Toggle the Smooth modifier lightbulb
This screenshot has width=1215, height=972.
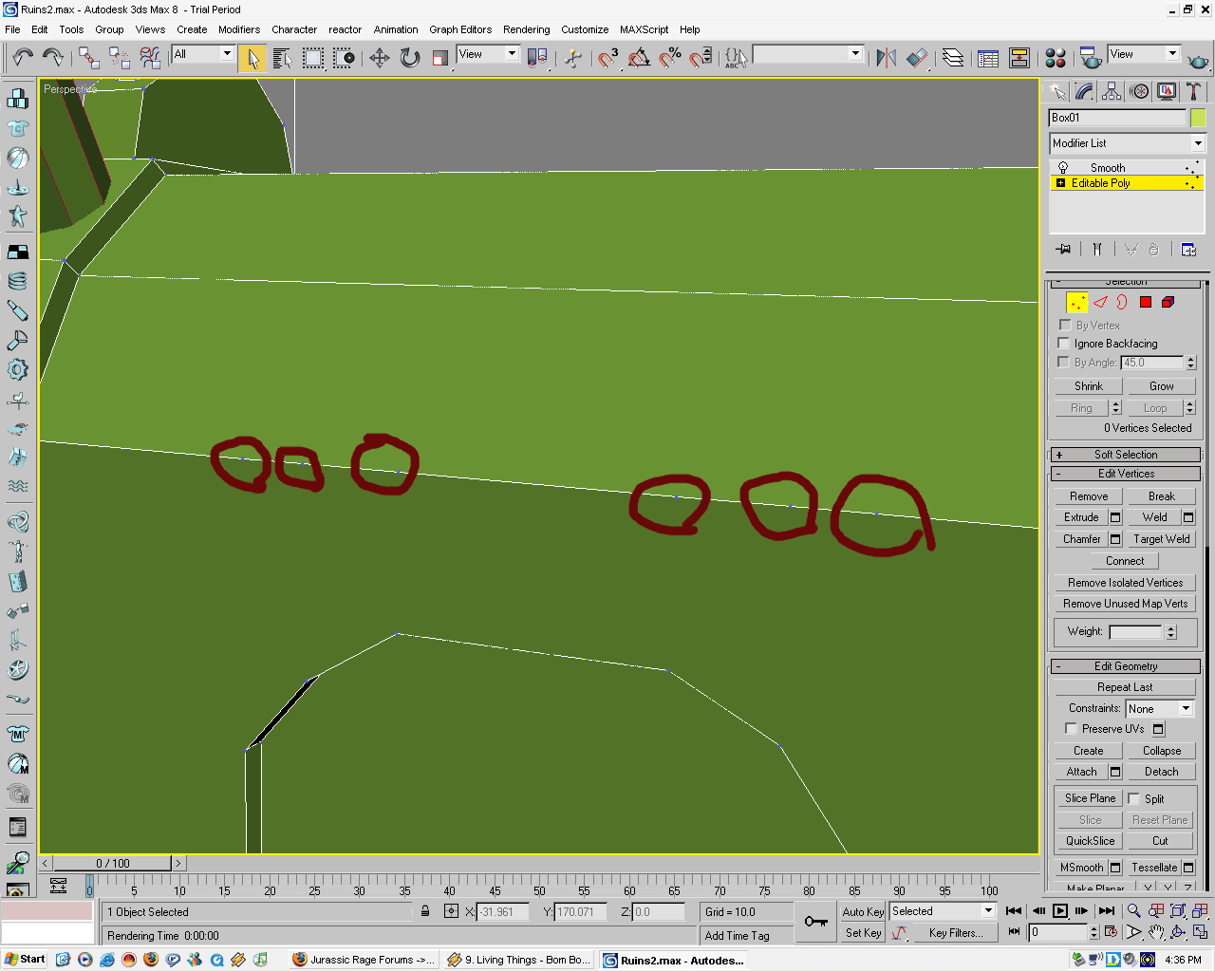[1063, 168]
